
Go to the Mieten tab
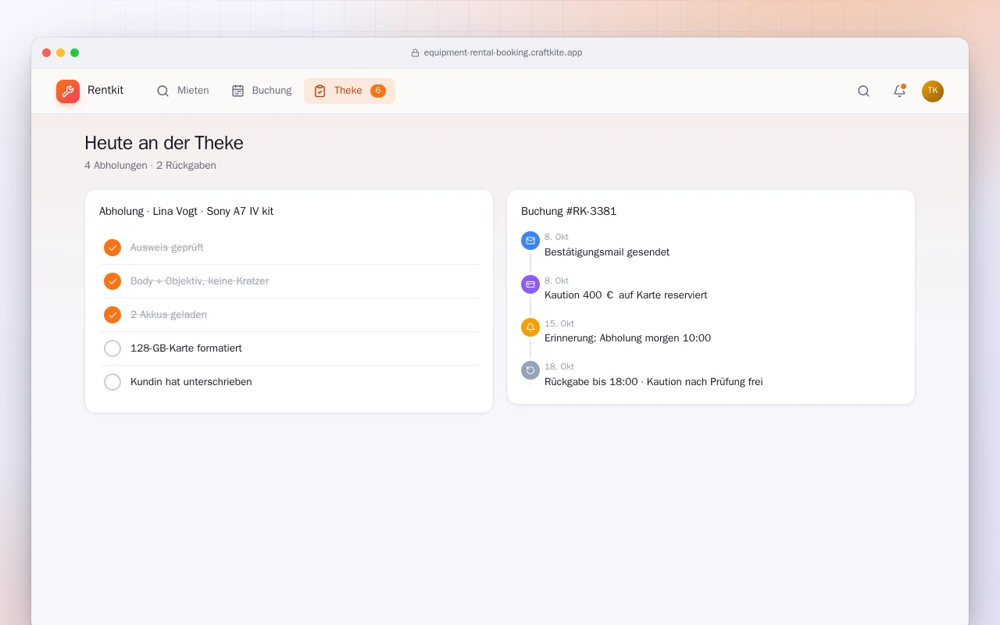(x=183, y=91)
